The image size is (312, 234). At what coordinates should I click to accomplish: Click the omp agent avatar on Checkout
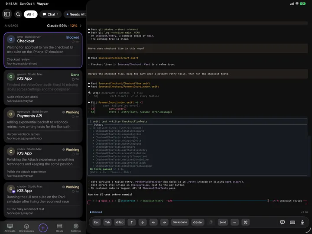11,39
